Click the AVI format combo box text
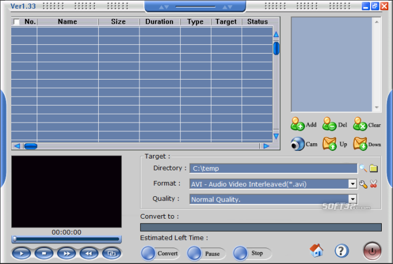The image size is (393, 264). (249, 184)
